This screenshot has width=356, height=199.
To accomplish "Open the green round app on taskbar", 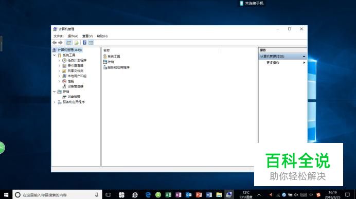I will (158, 195).
